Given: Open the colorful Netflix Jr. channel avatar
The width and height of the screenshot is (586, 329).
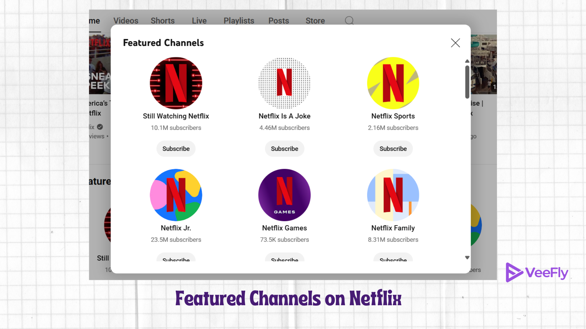Looking at the screenshot, I should (176, 195).
